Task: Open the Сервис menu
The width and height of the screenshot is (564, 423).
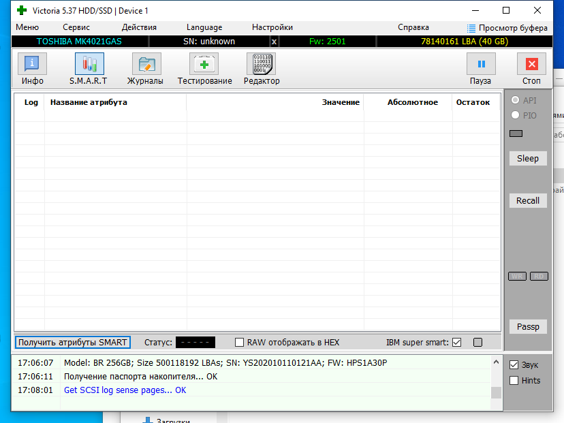Action: 76,27
